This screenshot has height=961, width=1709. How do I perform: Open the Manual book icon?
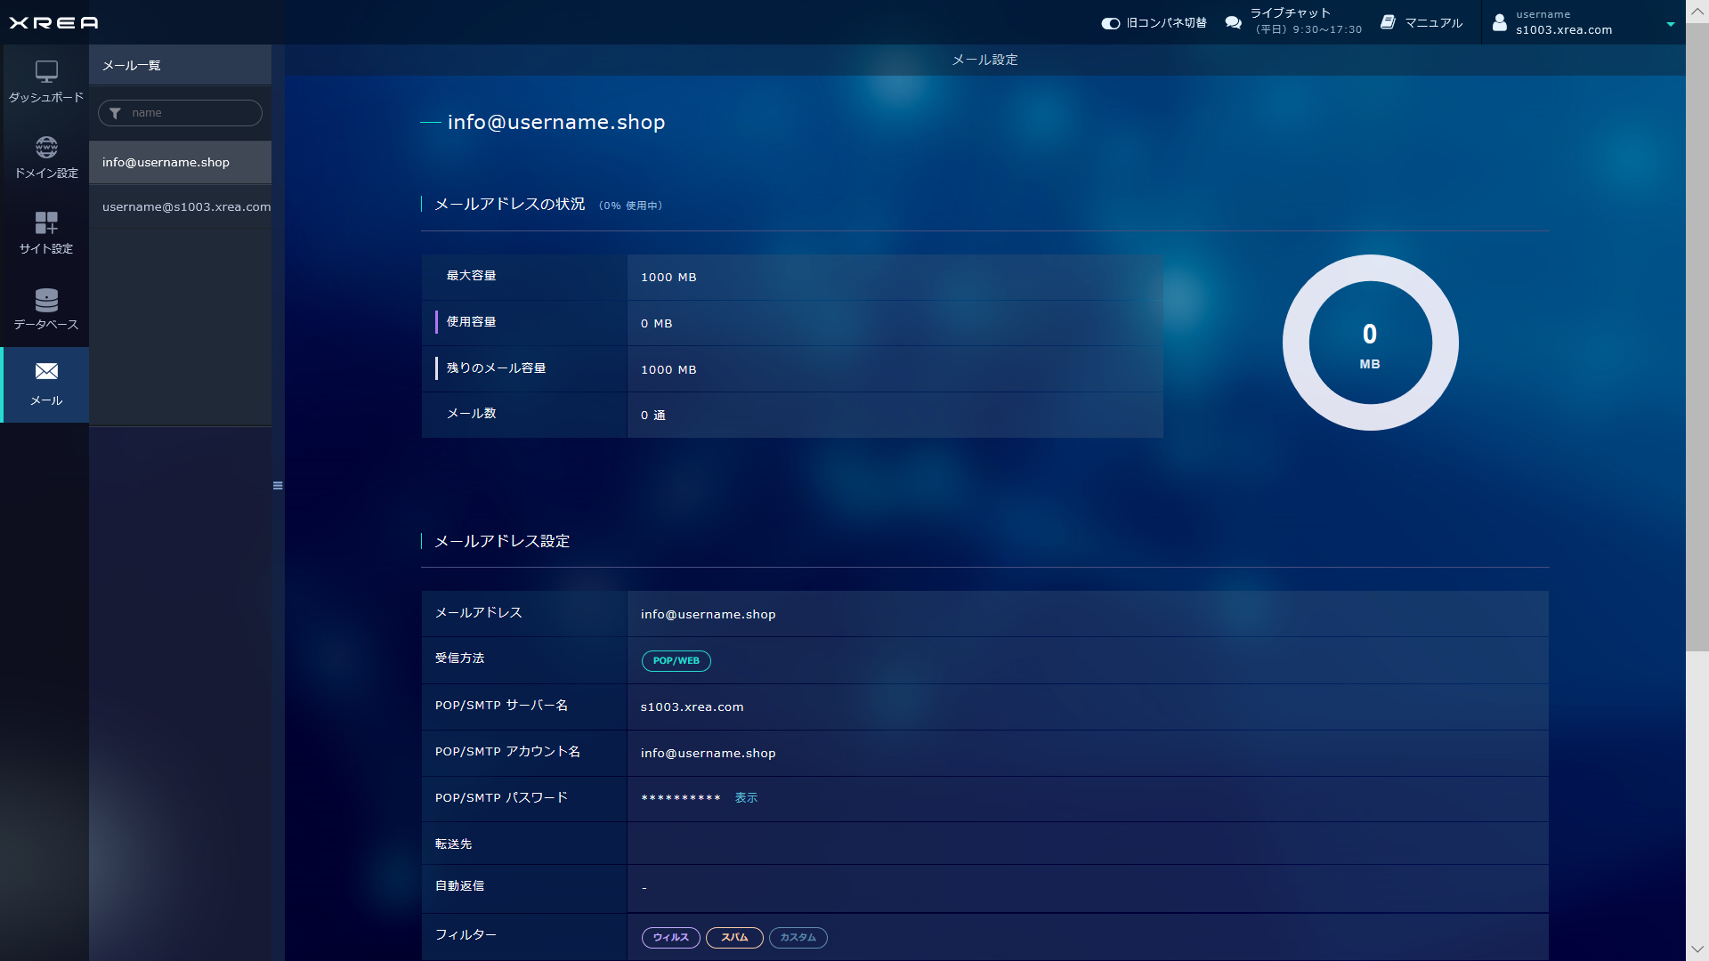pyautogui.click(x=1388, y=22)
